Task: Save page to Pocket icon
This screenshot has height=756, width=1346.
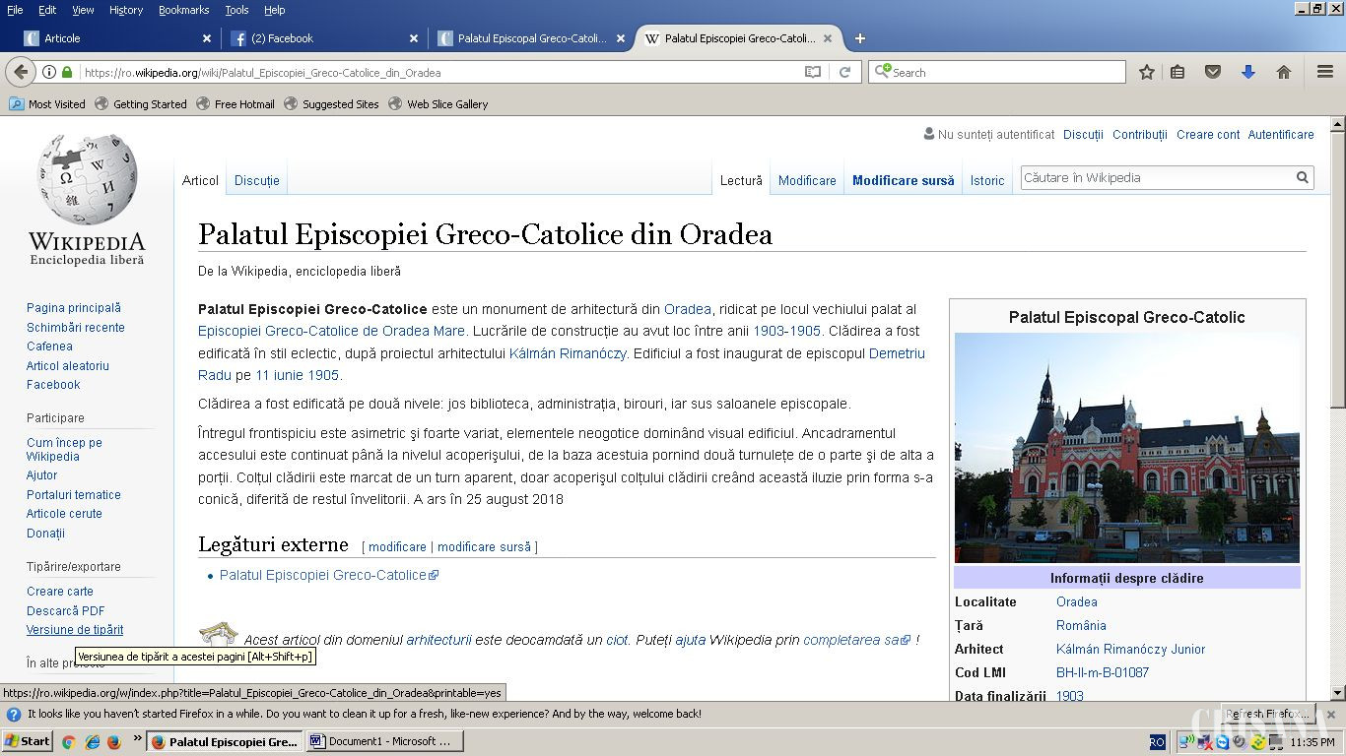Action: click(x=1213, y=72)
